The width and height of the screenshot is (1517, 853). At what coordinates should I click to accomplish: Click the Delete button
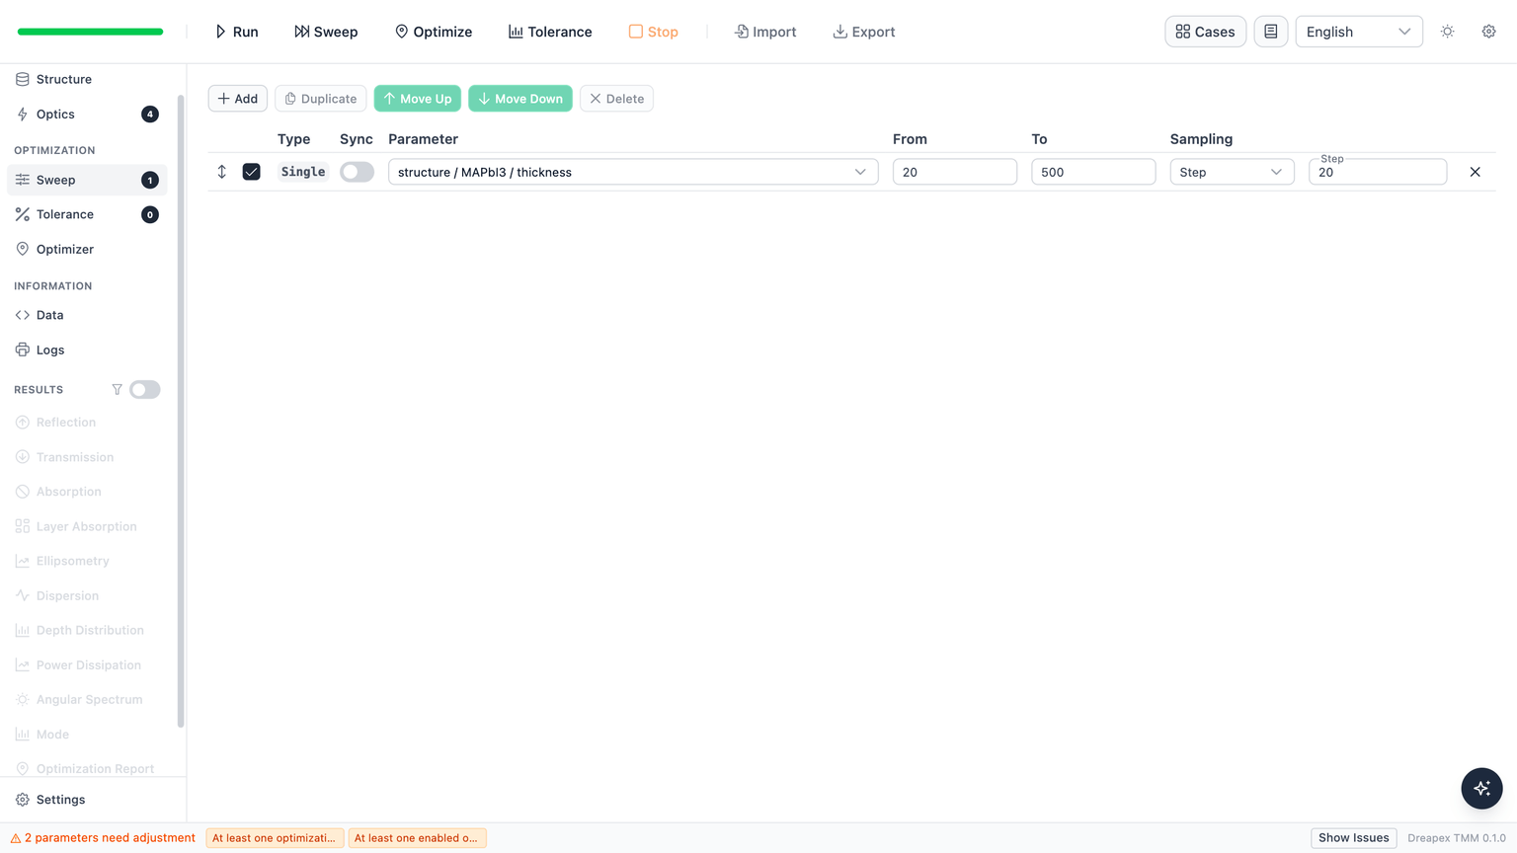[x=616, y=99]
